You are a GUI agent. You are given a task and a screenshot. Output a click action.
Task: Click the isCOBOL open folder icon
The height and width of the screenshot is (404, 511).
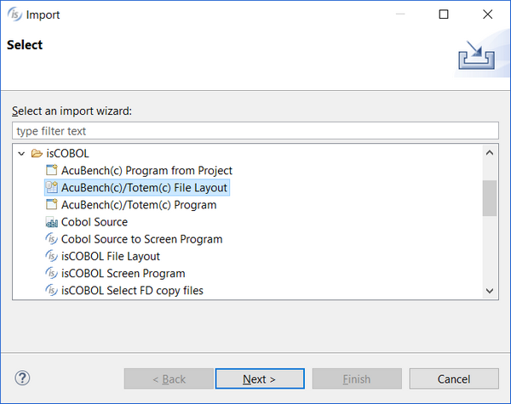37,153
